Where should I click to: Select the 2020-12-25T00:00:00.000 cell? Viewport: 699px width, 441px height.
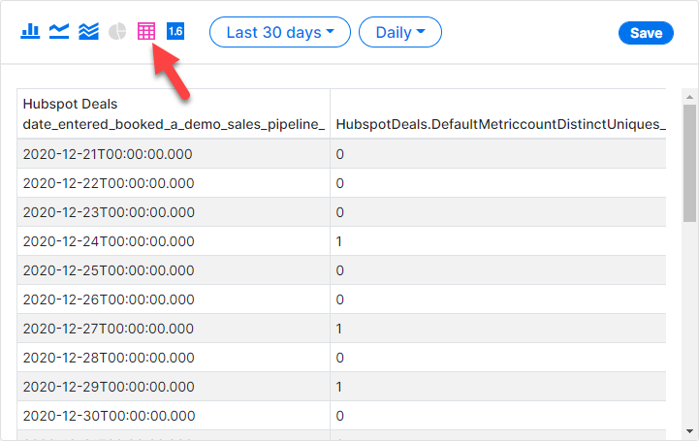(174, 270)
